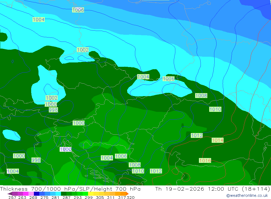Click the 1006 isobar label at the map top
This screenshot has width=271, height=199.
coord(78,10)
